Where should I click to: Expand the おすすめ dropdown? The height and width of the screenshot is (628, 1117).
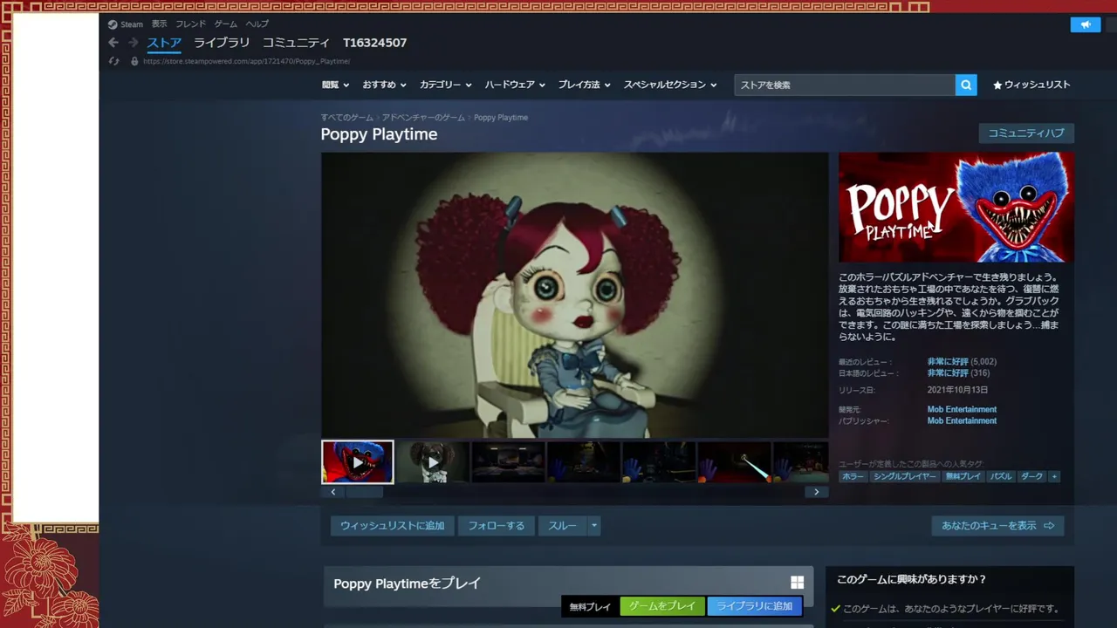(385, 85)
